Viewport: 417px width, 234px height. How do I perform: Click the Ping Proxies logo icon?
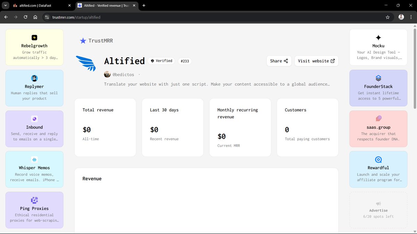(34, 200)
